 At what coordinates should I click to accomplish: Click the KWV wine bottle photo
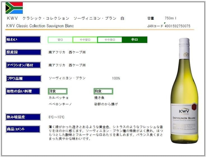pos(184,91)
